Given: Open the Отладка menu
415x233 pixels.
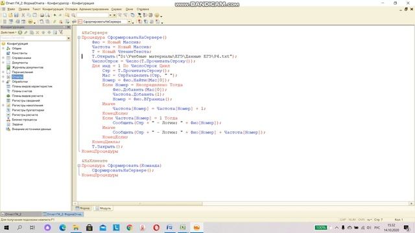Looking at the screenshot, I should (x=71, y=9).
